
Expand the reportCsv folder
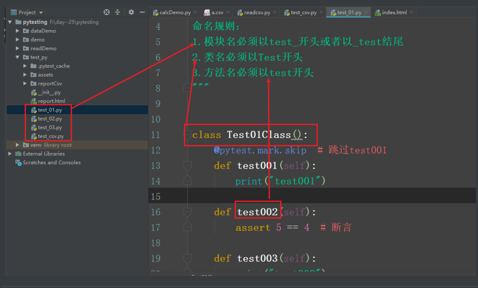tap(25, 84)
